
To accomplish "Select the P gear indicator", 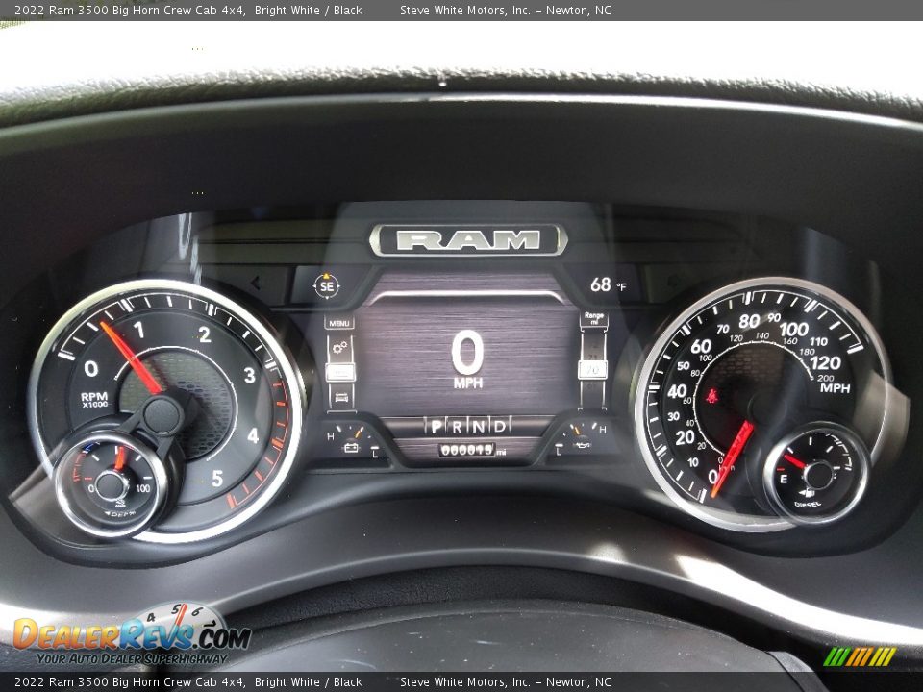I will (x=436, y=427).
